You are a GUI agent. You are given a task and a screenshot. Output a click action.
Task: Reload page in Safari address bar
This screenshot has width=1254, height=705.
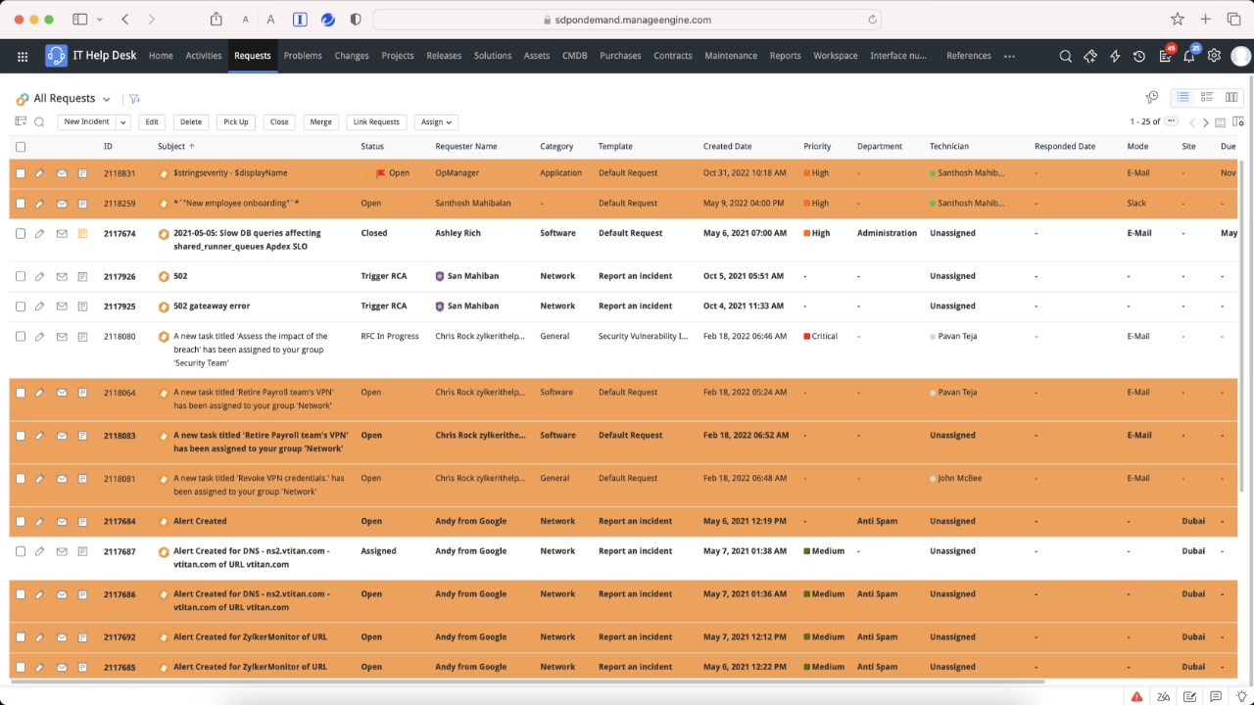click(x=872, y=19)
